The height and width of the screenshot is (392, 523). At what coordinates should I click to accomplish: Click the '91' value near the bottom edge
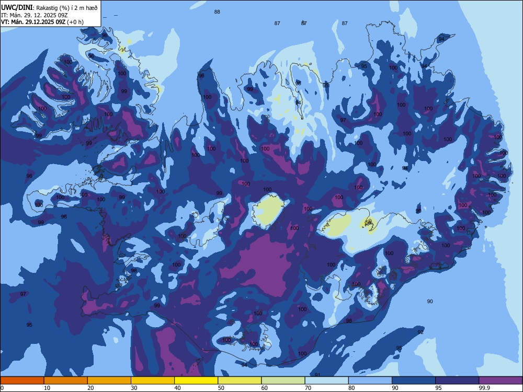[x=317, y=375]
